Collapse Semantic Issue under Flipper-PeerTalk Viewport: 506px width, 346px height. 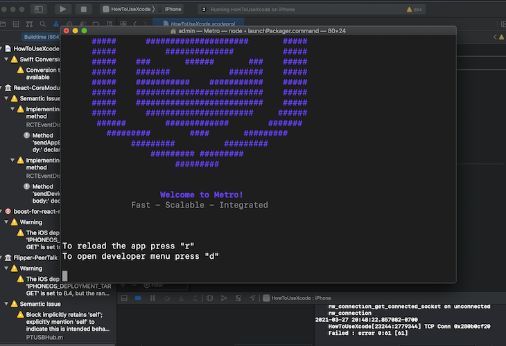tap(6, 304)
